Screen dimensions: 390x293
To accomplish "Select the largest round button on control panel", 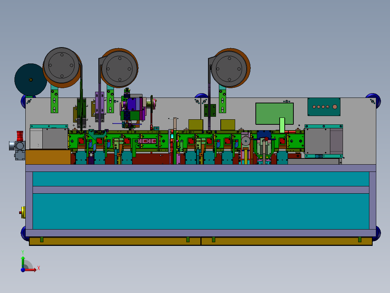I will click(x=335, y=107).
